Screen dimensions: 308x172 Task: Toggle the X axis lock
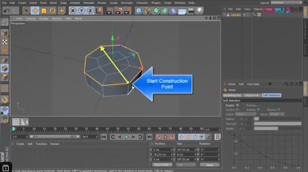tap(73, 11)
